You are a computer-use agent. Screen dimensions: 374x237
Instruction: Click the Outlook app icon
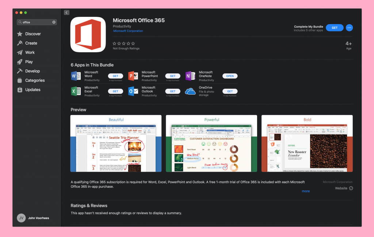point(133,91)
